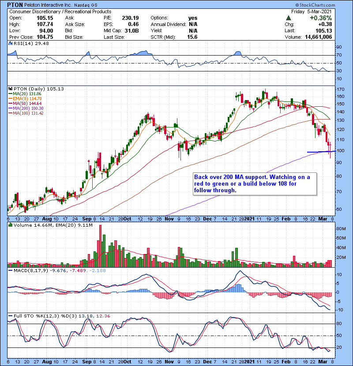Image resolution: width=353 pixels, height=366 pixels.
Task: Click the Volume figure 14,661,006
Action: [319, 37]
